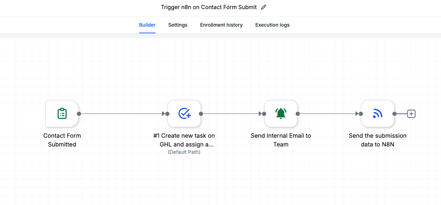Click the 'Send the submission data to N8N' label
Viewport: 441px width, 205px height.
pyautogui.click(x=377, y=140)
